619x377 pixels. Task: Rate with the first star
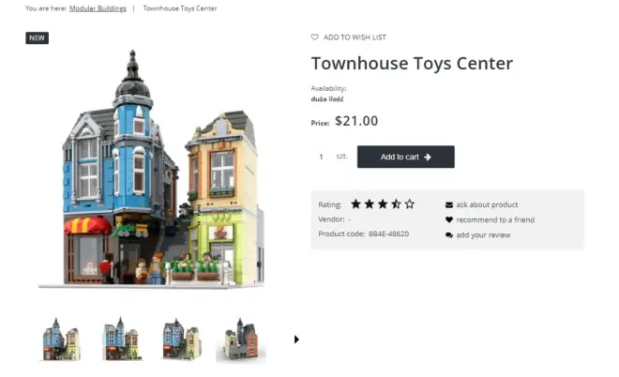[355, 204]
